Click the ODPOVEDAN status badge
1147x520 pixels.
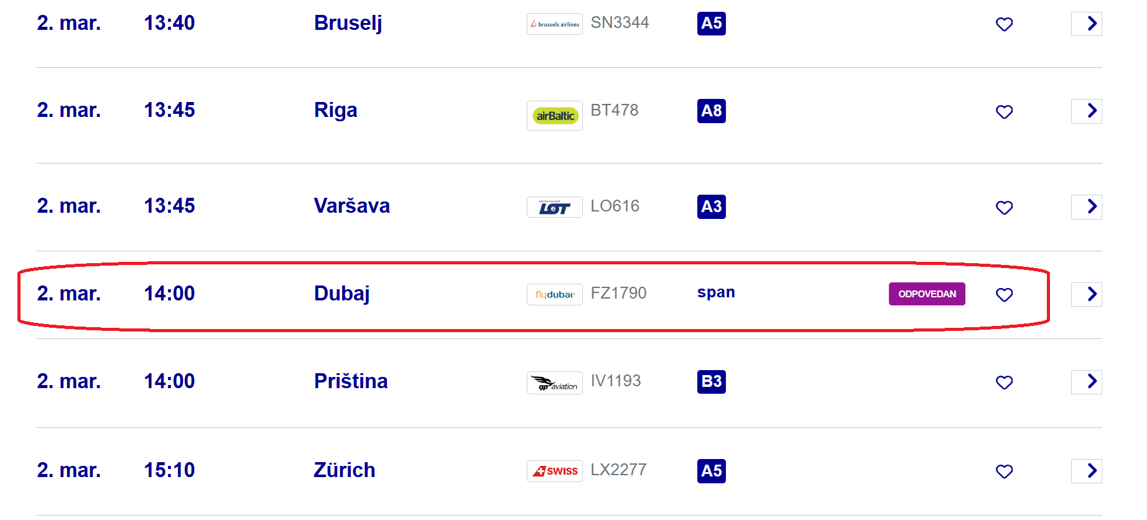[926, 294]
